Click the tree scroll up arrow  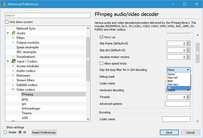tap(88, 28)
